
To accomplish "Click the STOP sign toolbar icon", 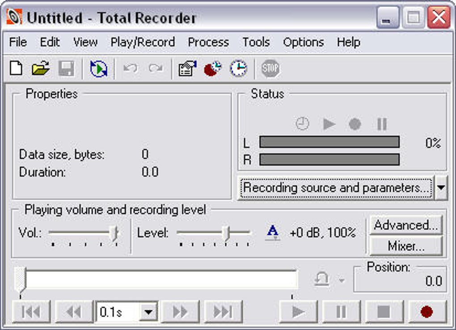I will tap(270, 69).
